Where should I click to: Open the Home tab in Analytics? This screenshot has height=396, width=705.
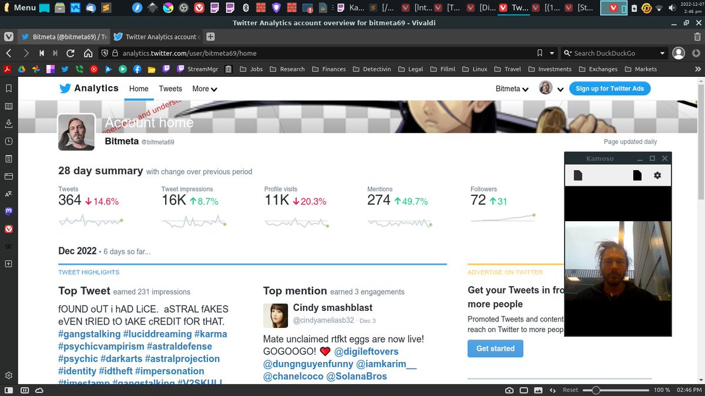coord(139,89)
